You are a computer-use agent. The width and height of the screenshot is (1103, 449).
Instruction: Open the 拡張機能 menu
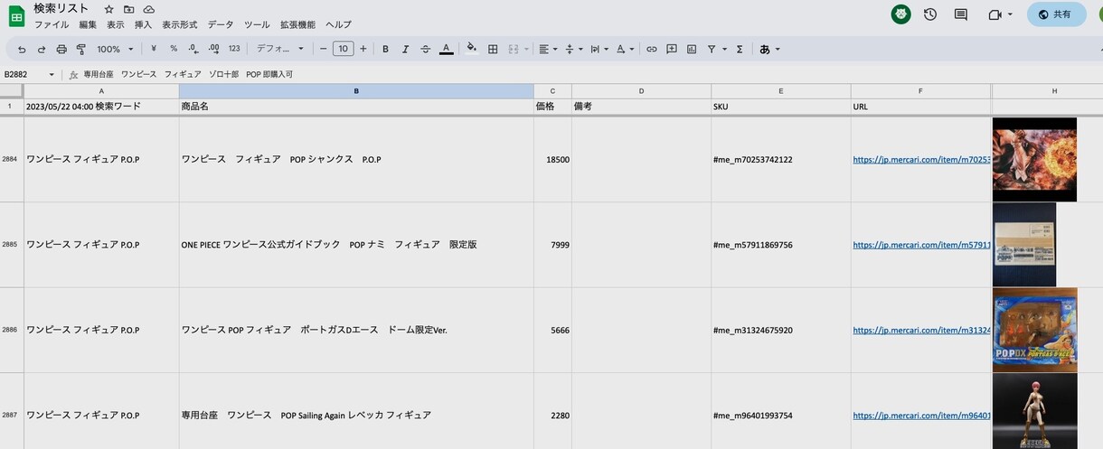pos(298,24)
